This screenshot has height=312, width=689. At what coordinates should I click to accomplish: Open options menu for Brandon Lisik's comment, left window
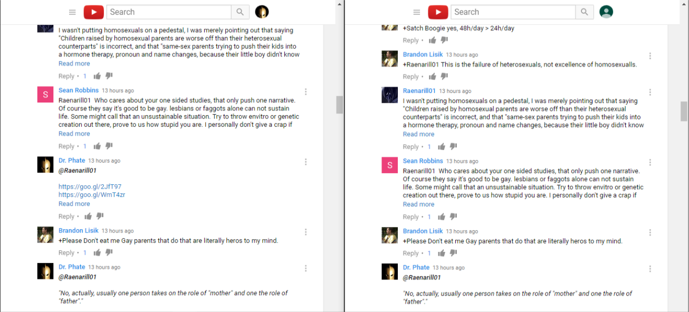[x=305, y=232]
